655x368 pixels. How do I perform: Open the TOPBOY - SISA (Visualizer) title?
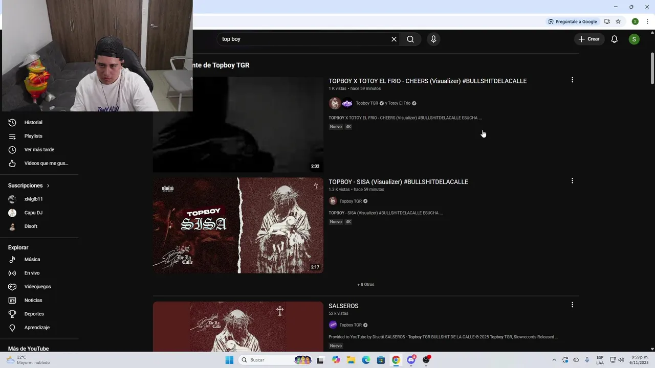(398, 181)
